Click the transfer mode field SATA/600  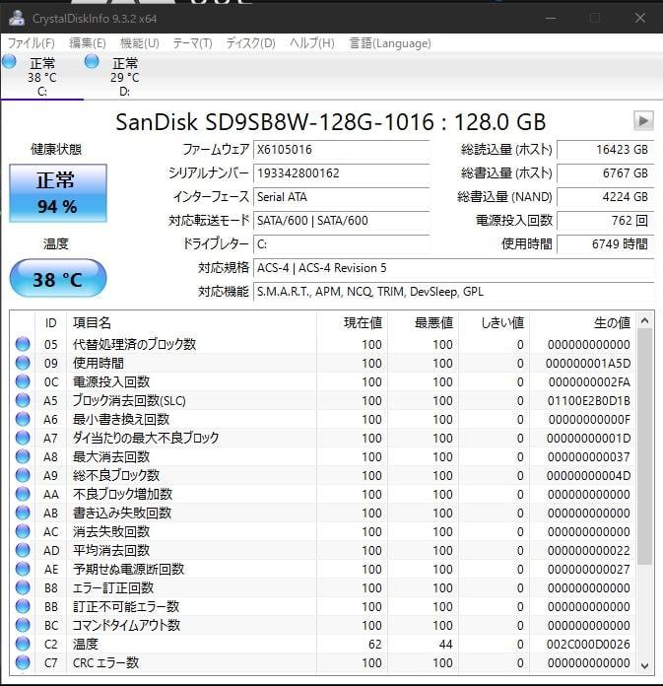pyautogui.click(x=342, y=221)
